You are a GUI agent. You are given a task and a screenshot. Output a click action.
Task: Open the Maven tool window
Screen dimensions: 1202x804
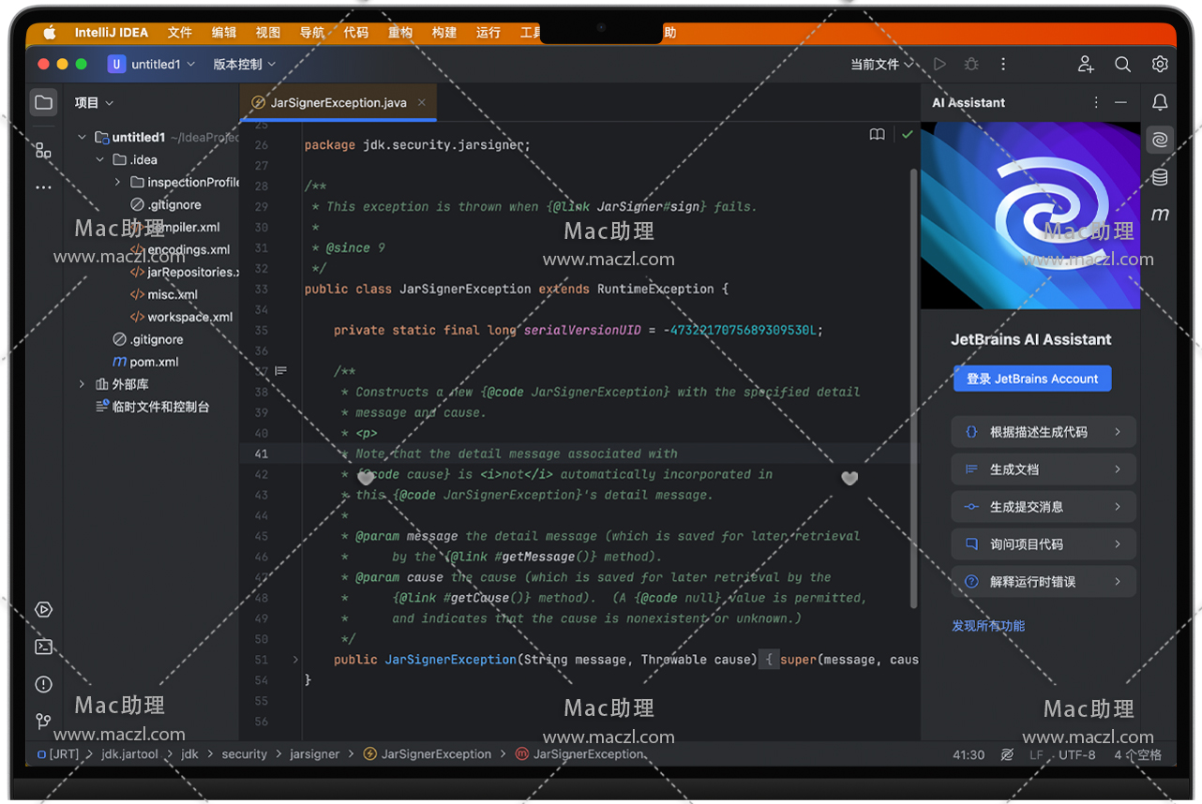pos(1160,215)
